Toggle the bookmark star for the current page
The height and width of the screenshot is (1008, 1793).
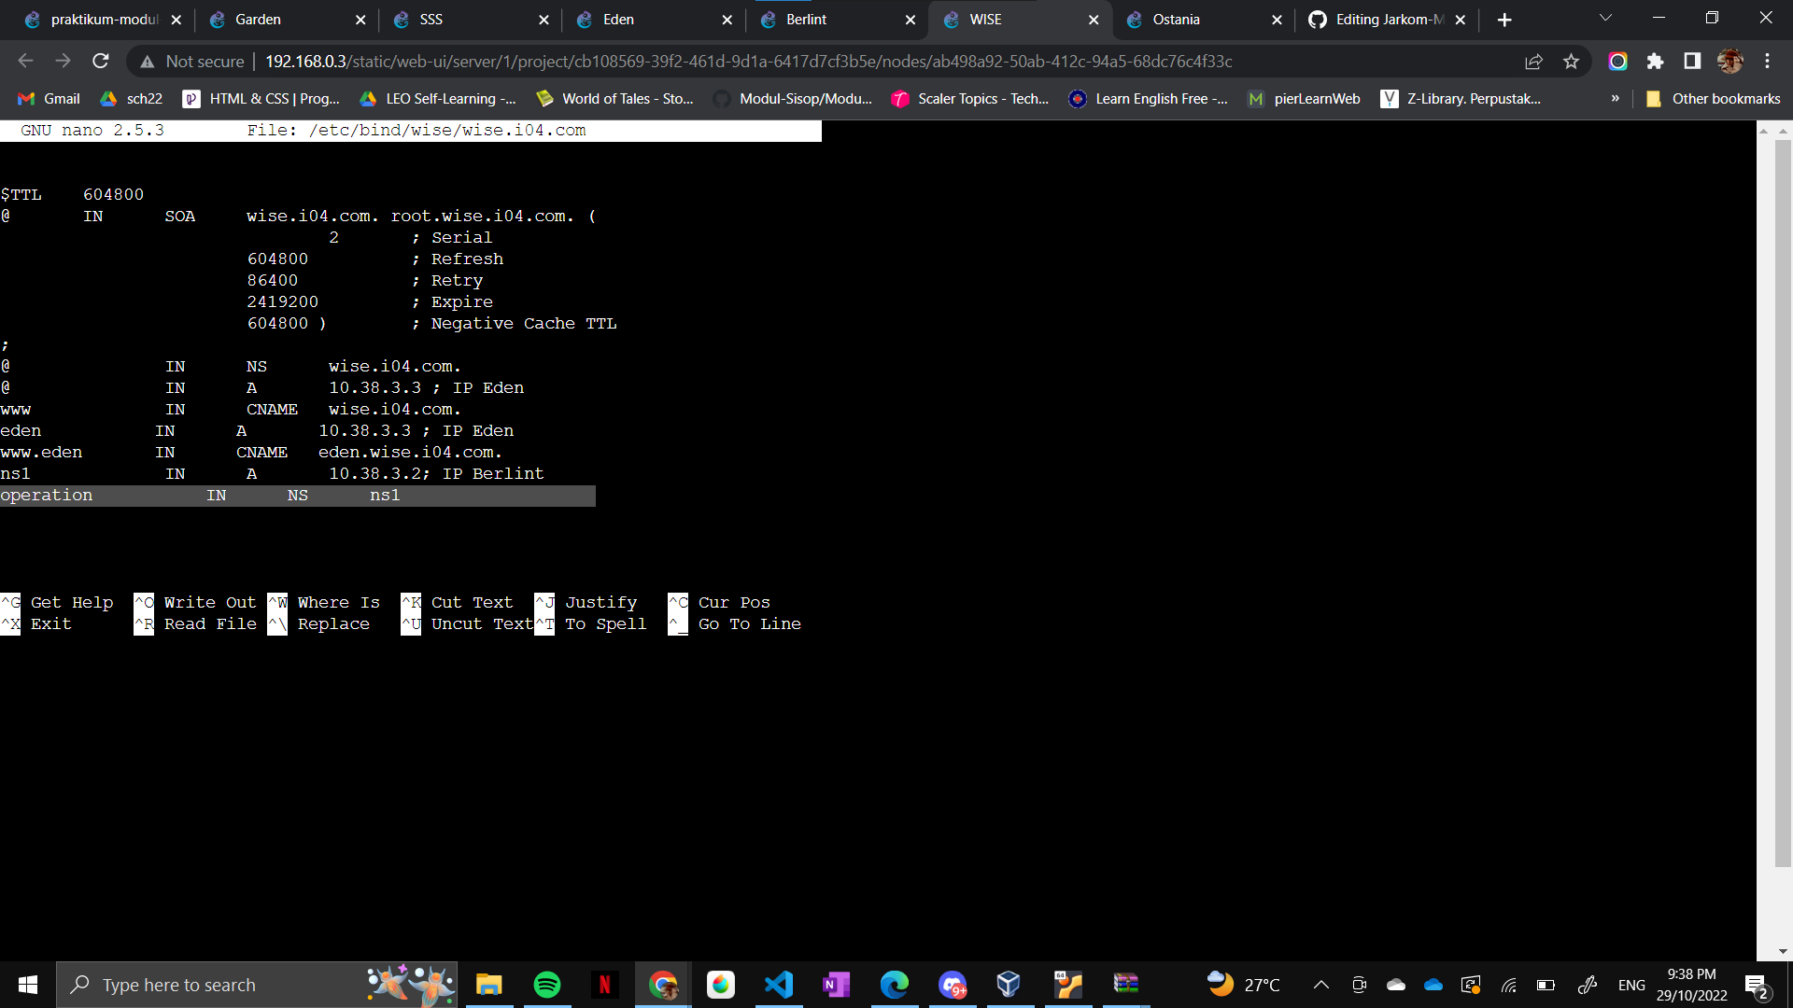(x=1572, y=61)
